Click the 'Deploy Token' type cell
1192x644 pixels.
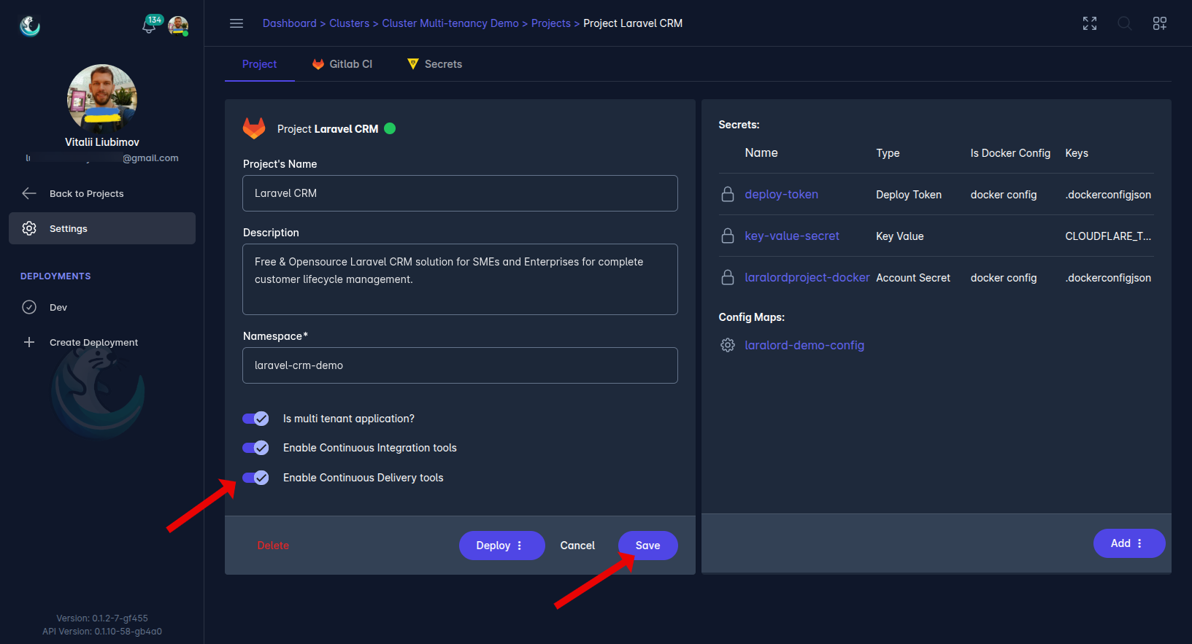(909, 195)
